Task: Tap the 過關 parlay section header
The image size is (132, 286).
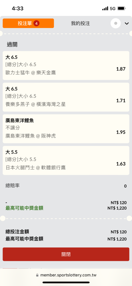Action: pyautogui.click(x=12, y=44)
